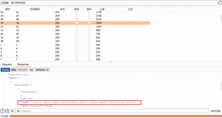
Task: Select the 原始 raw view tab
Action: click(x=14, y=70)
